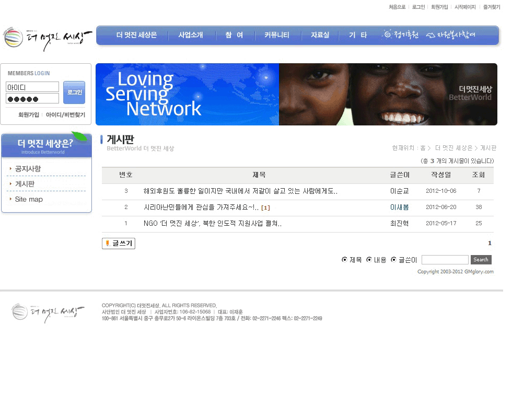Click the Better World logo at top left
Image resolution: width=512 pixels, height=416 pixels.
pos(48,39)
